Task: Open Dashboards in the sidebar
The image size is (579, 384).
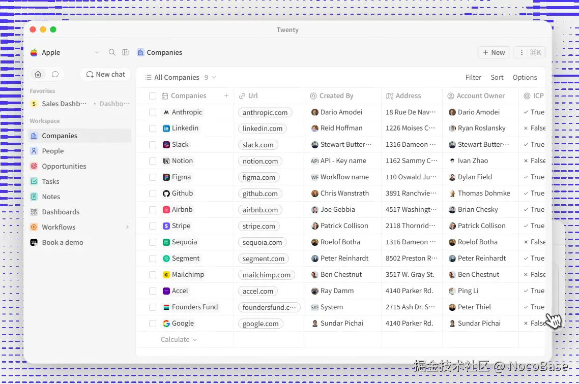Action: pos(80,212)
